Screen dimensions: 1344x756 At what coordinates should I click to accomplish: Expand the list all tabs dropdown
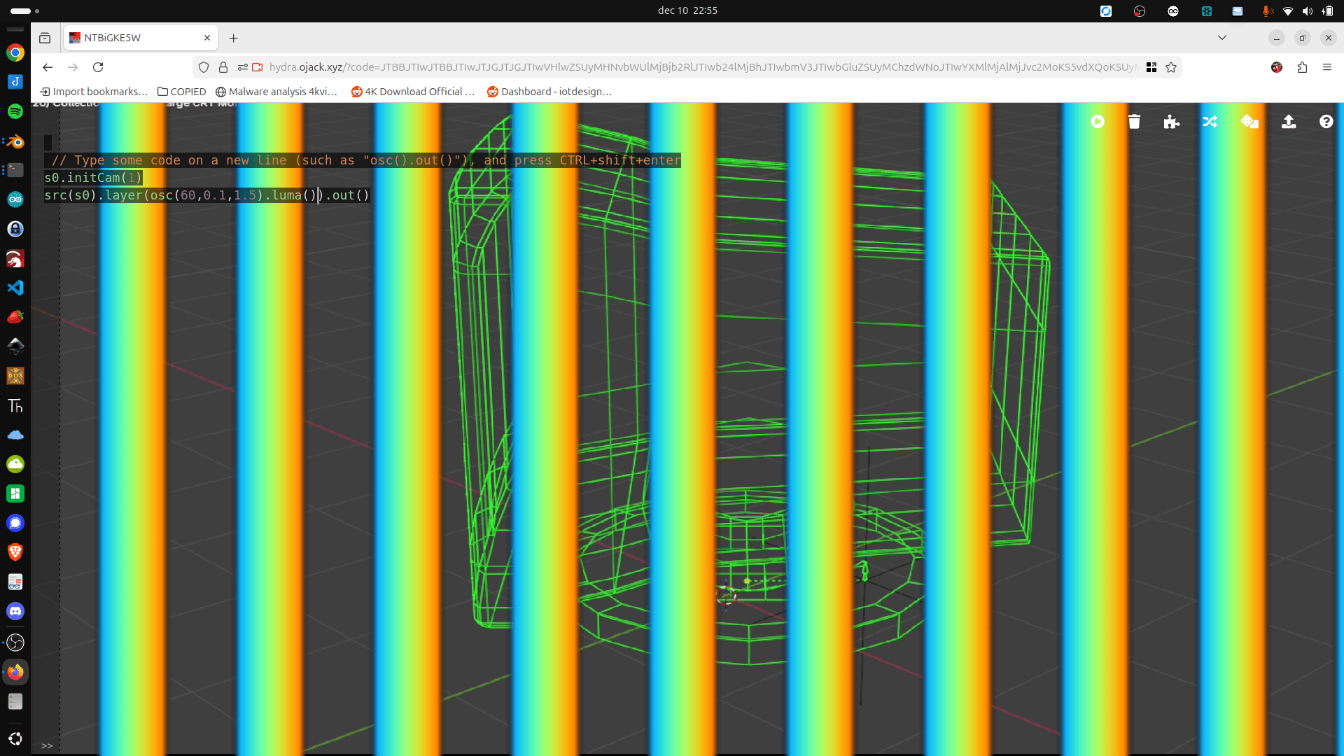(x=1222, y=38)
